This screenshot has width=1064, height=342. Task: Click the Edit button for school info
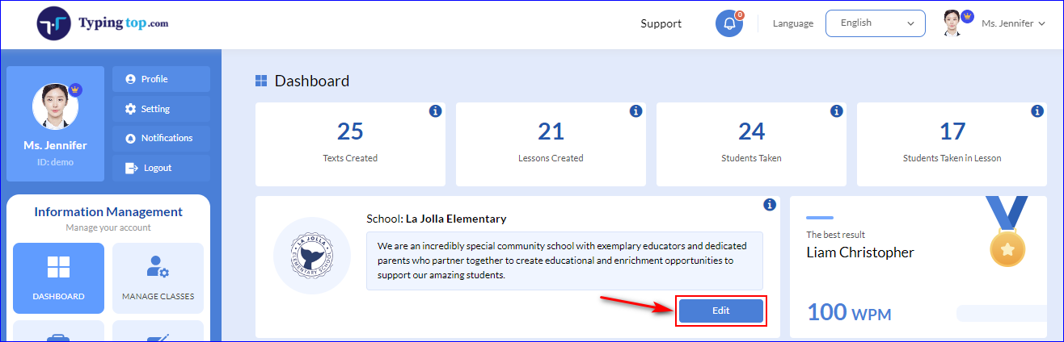(x=720, y=311)
